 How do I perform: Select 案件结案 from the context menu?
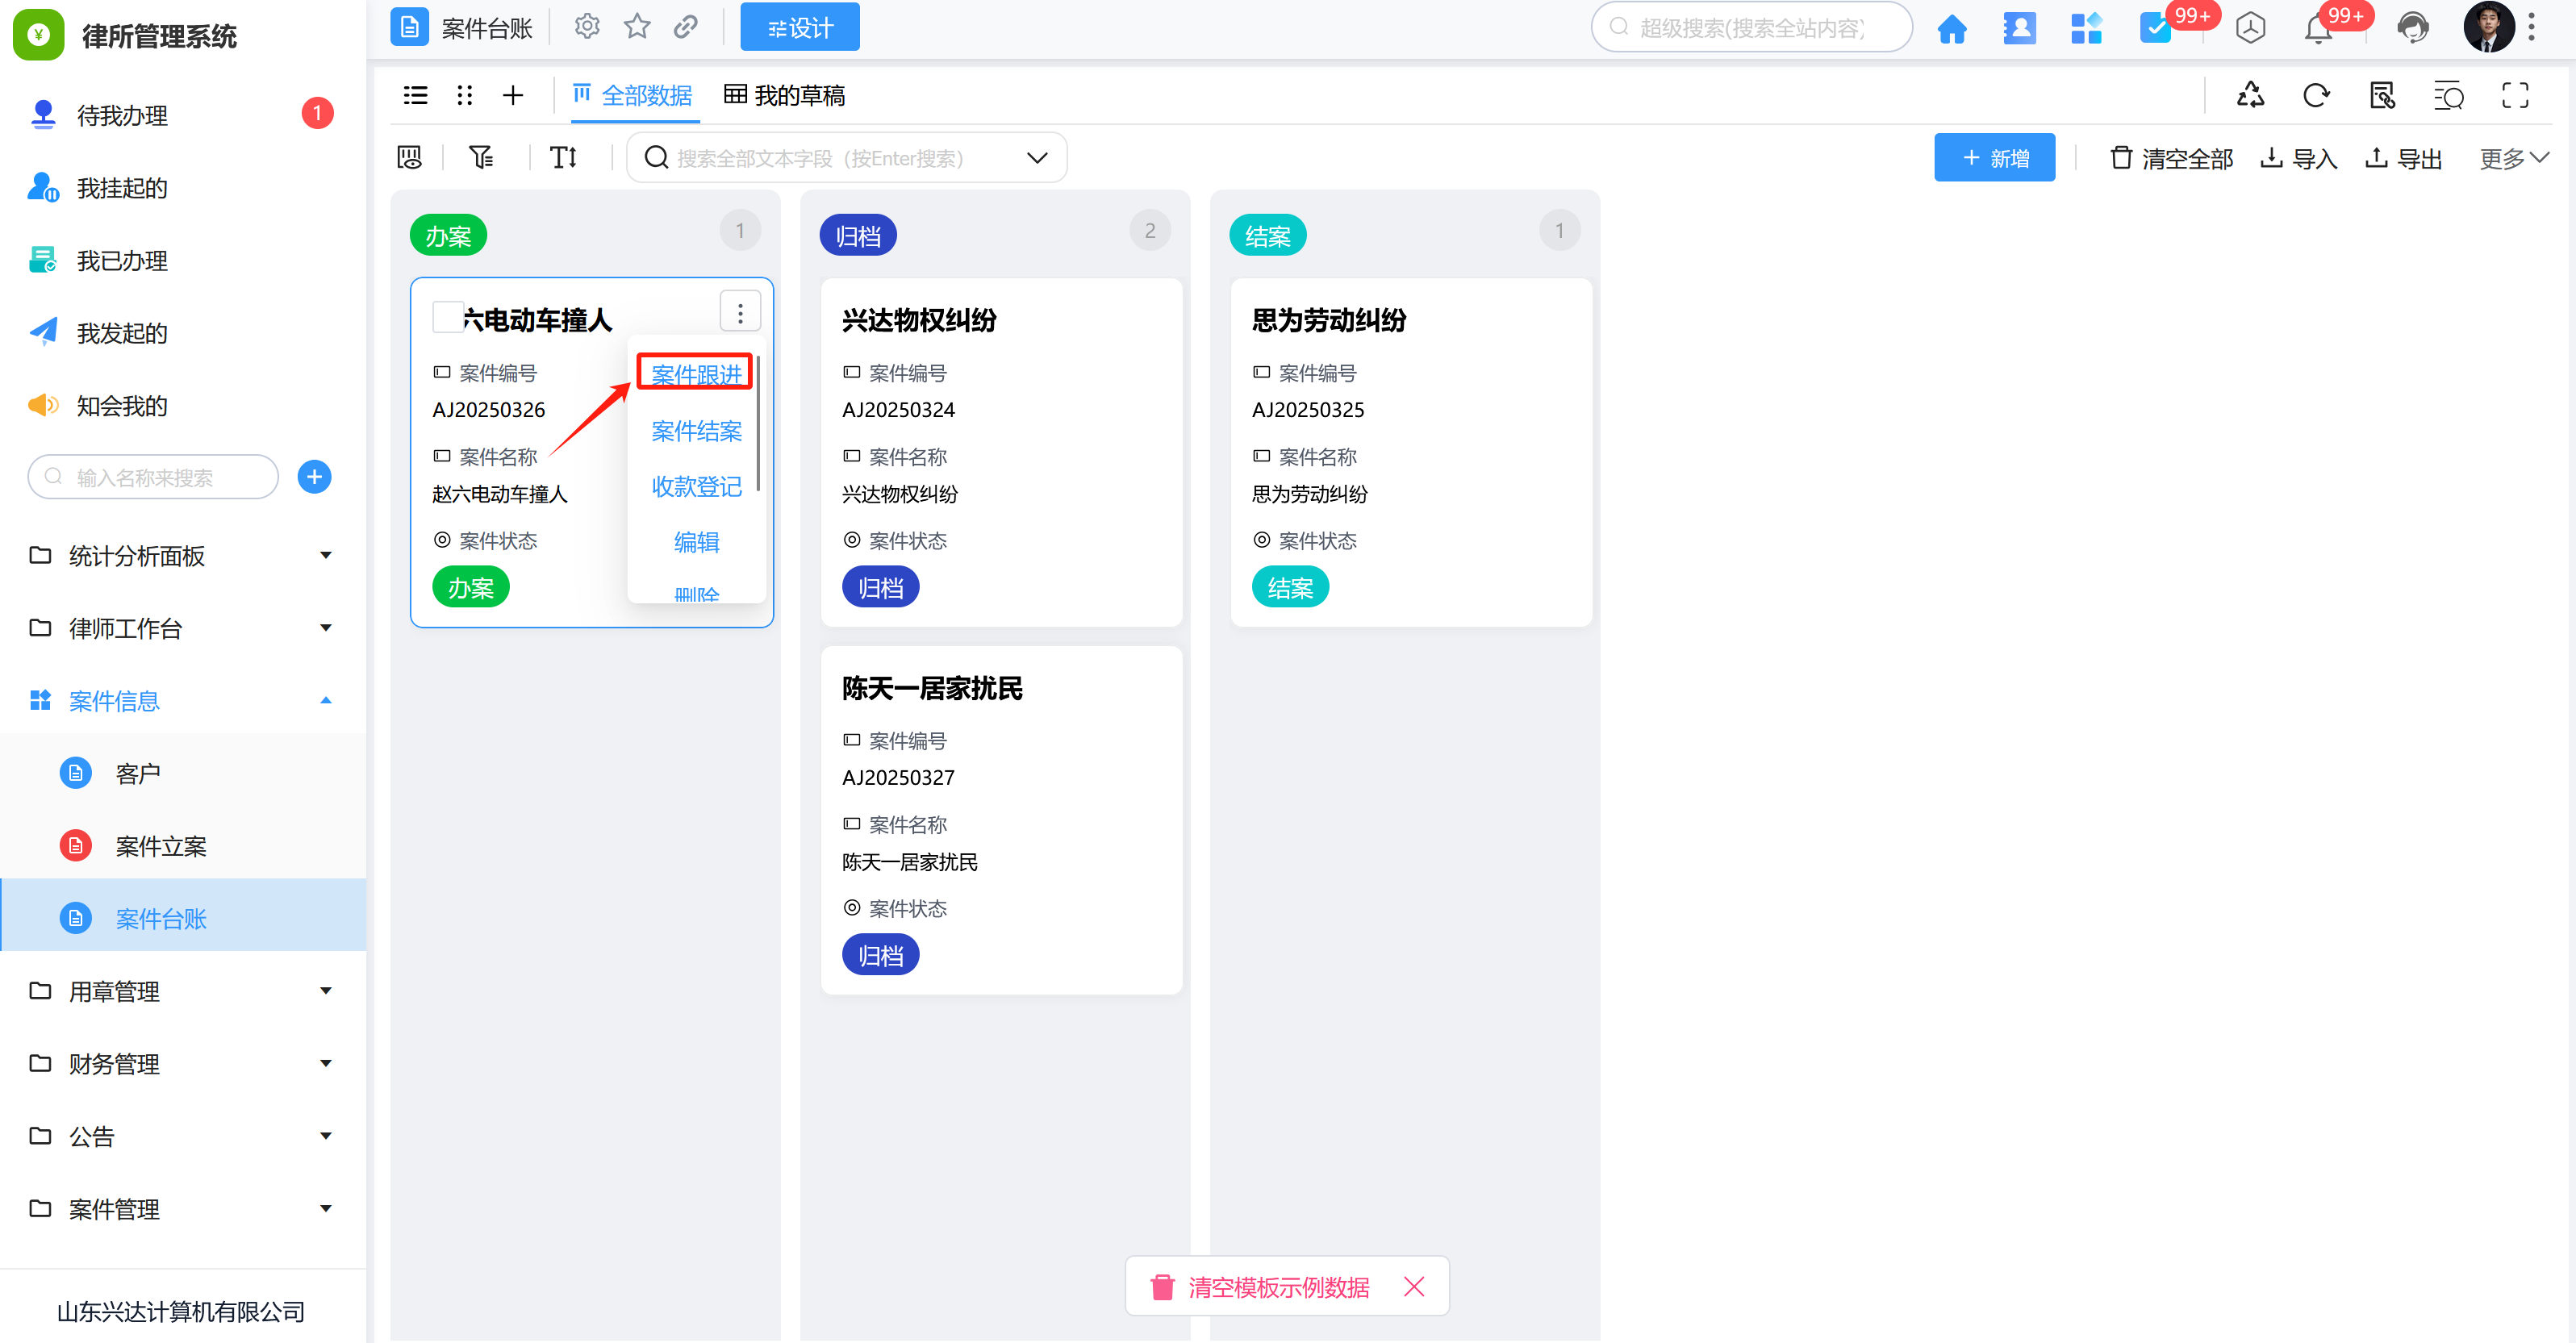(696, 431)
